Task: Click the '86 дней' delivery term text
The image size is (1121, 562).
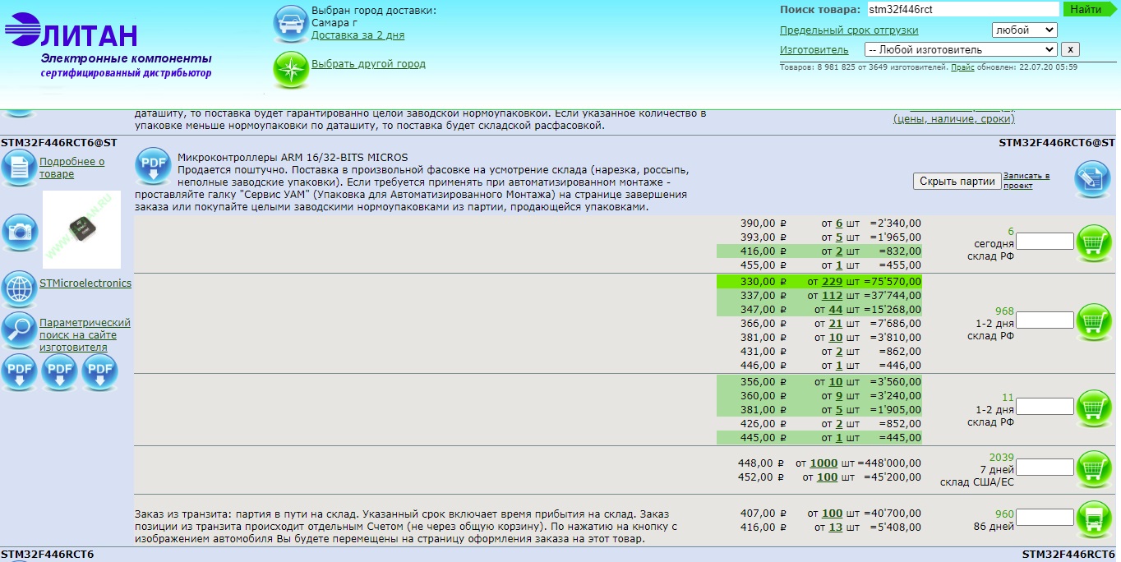Action: click(x=994, y=527)
